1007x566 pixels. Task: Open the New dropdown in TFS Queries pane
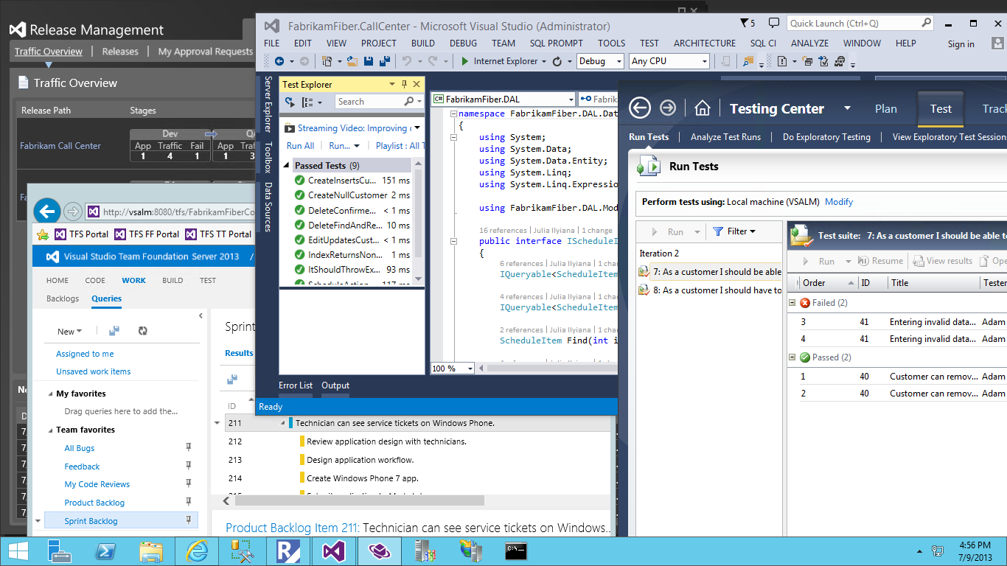[69, 332]
